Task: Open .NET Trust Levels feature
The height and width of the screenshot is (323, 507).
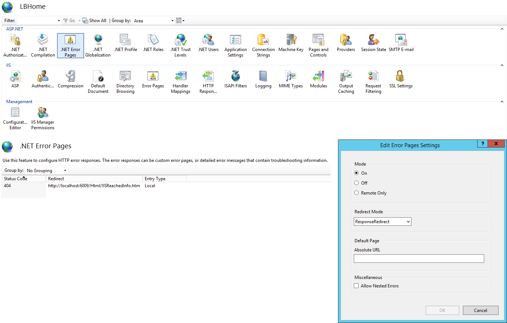Action: (181, 46)
